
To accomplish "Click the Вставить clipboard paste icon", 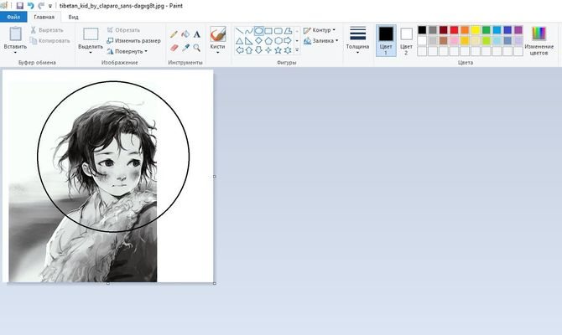I will (15, 34).
